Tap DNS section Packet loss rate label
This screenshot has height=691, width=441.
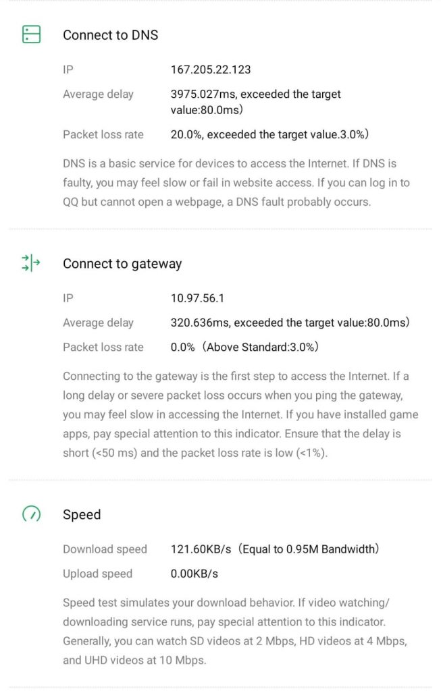(103, 134)
